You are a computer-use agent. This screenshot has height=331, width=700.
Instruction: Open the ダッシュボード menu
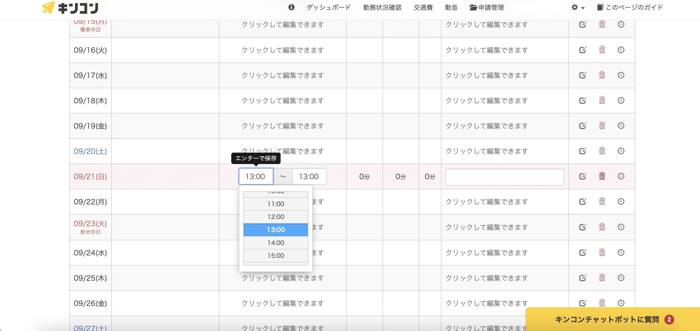pyautogui.click(x=329, y=7)
